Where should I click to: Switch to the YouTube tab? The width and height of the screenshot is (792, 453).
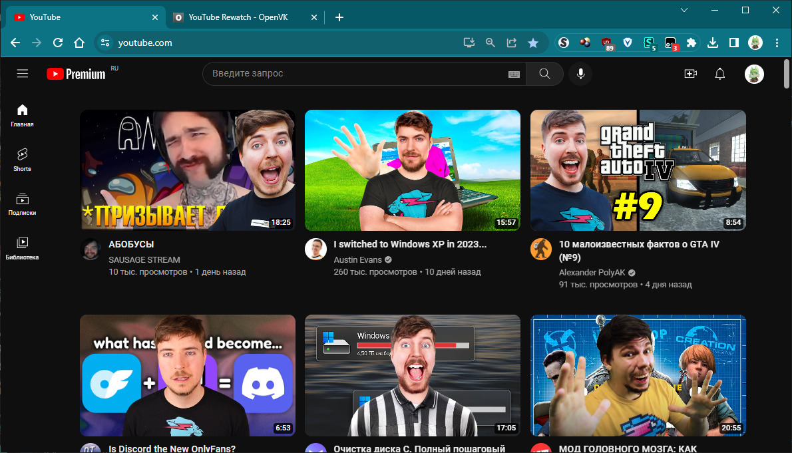coord(85,17)
